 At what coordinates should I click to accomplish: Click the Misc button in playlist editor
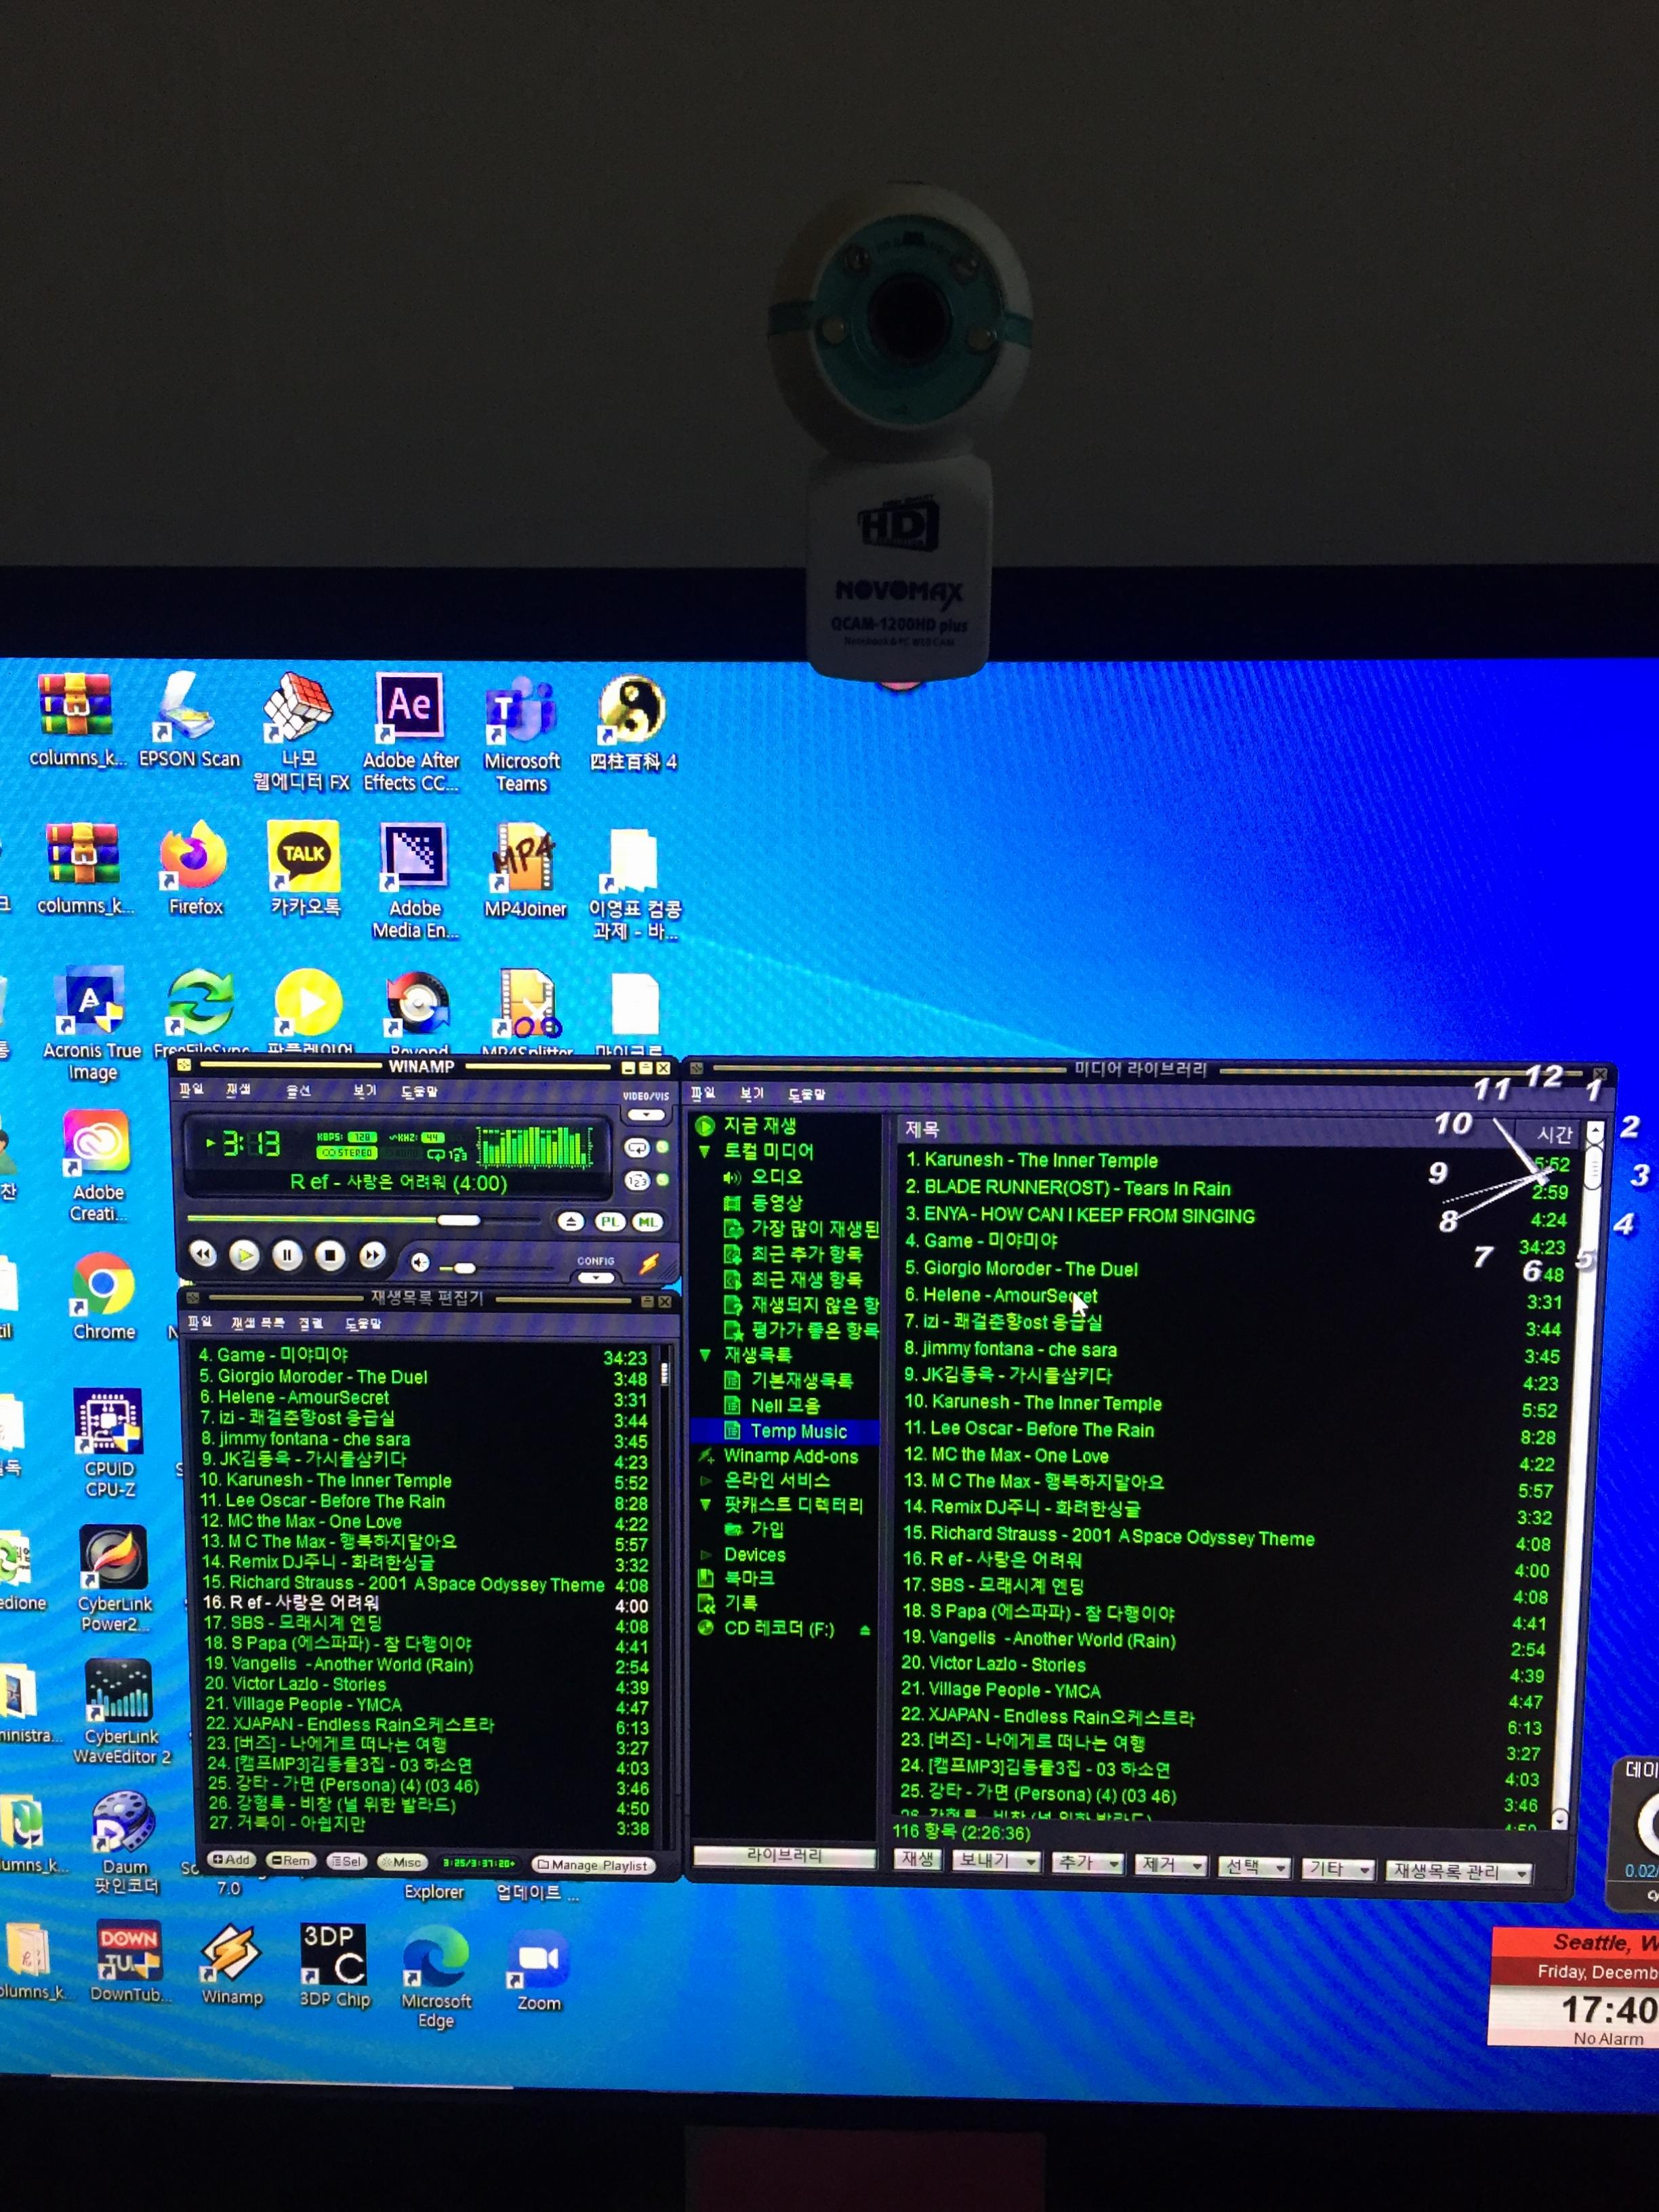402,1862
